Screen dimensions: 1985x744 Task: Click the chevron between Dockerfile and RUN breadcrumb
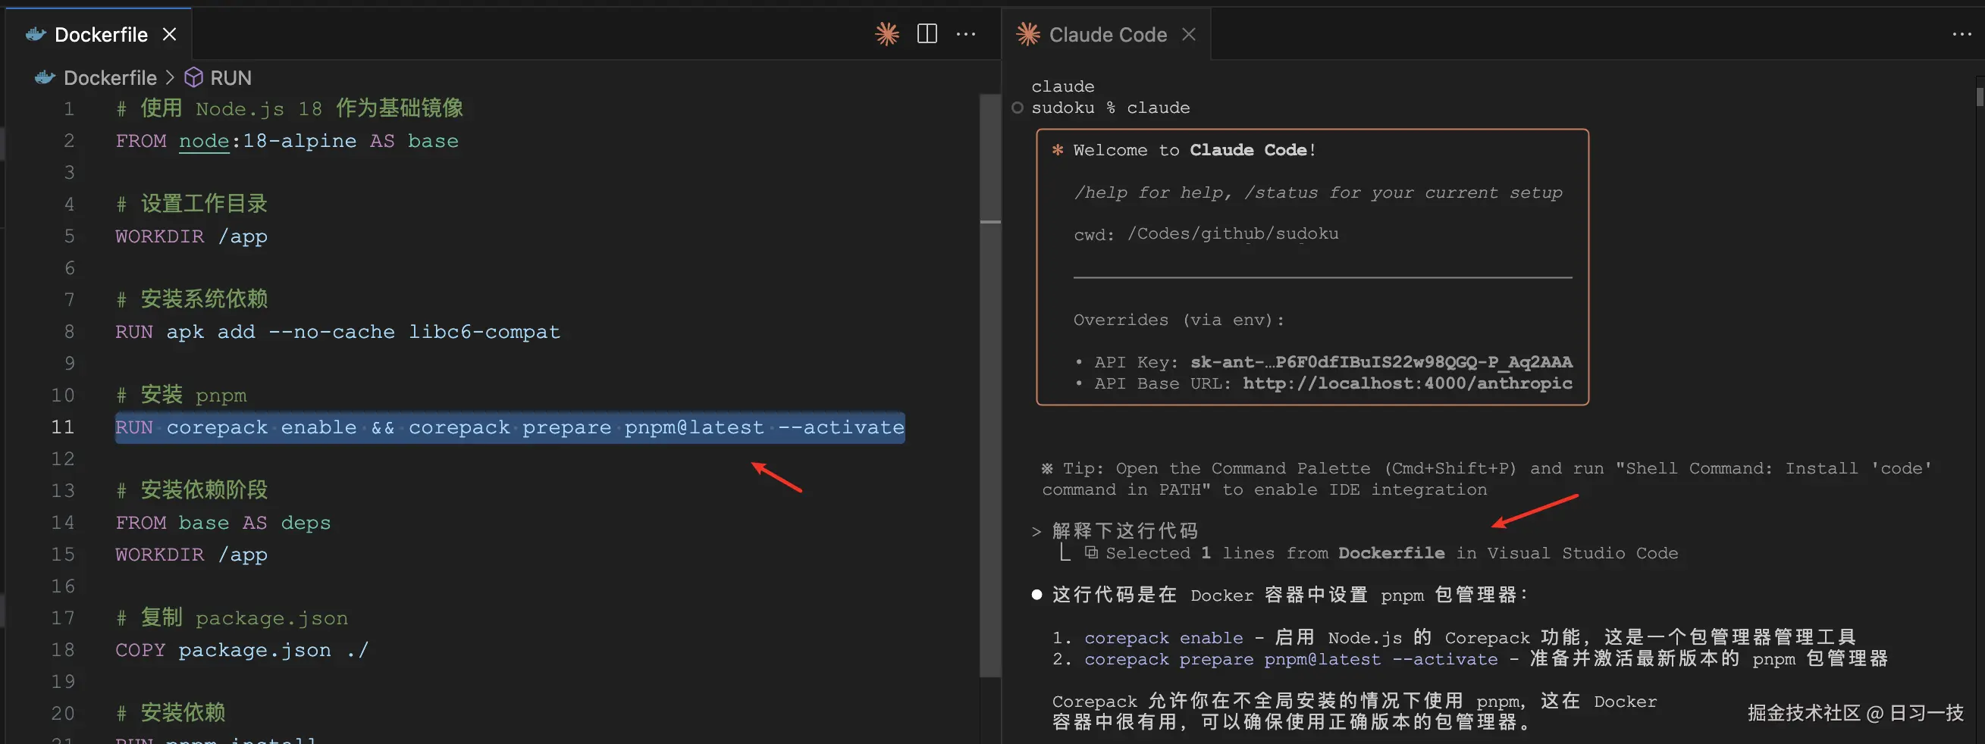[169, 77]
